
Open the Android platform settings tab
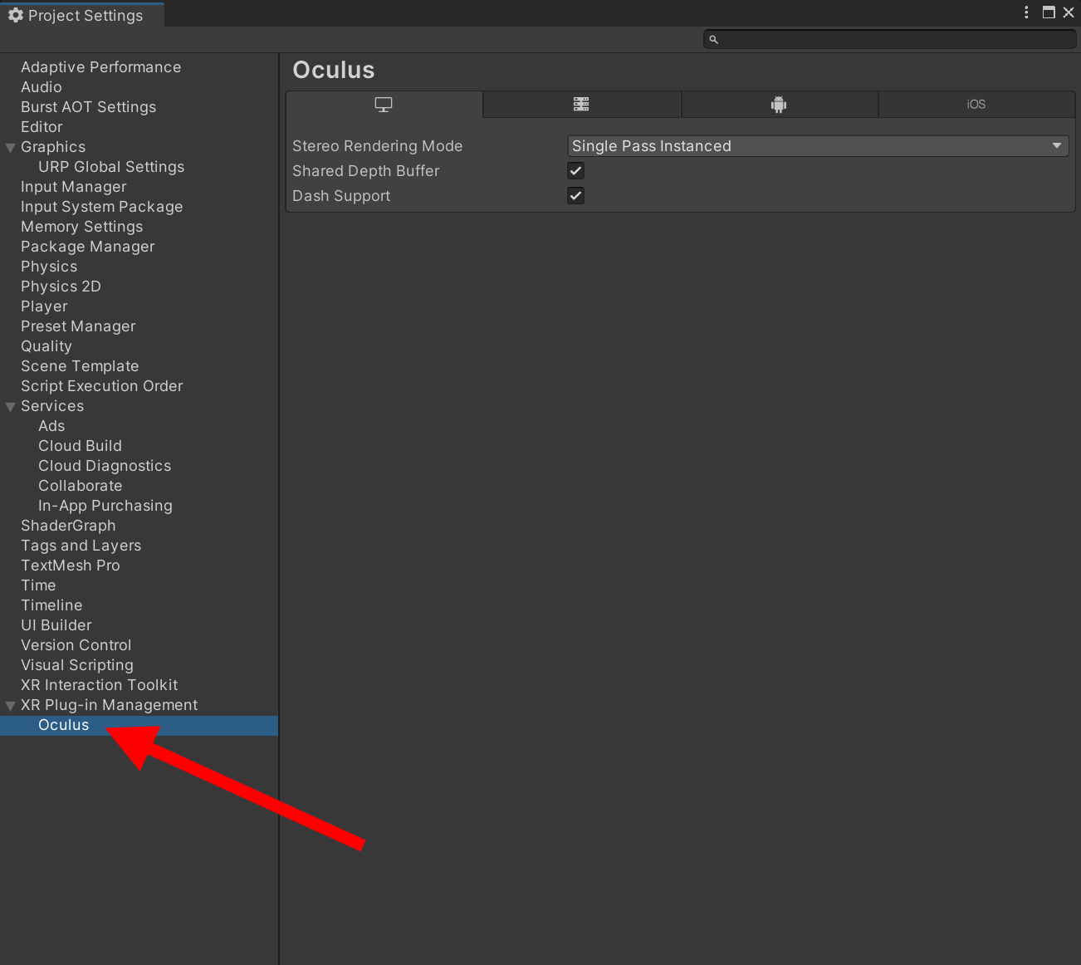(x=779, y=105)
